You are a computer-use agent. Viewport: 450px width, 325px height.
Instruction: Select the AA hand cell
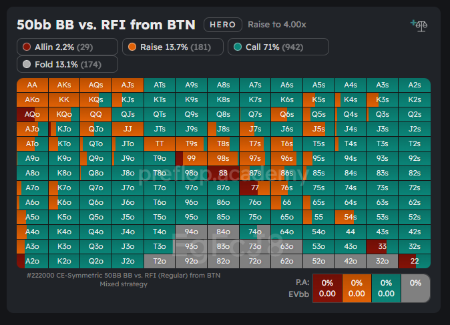32,85
